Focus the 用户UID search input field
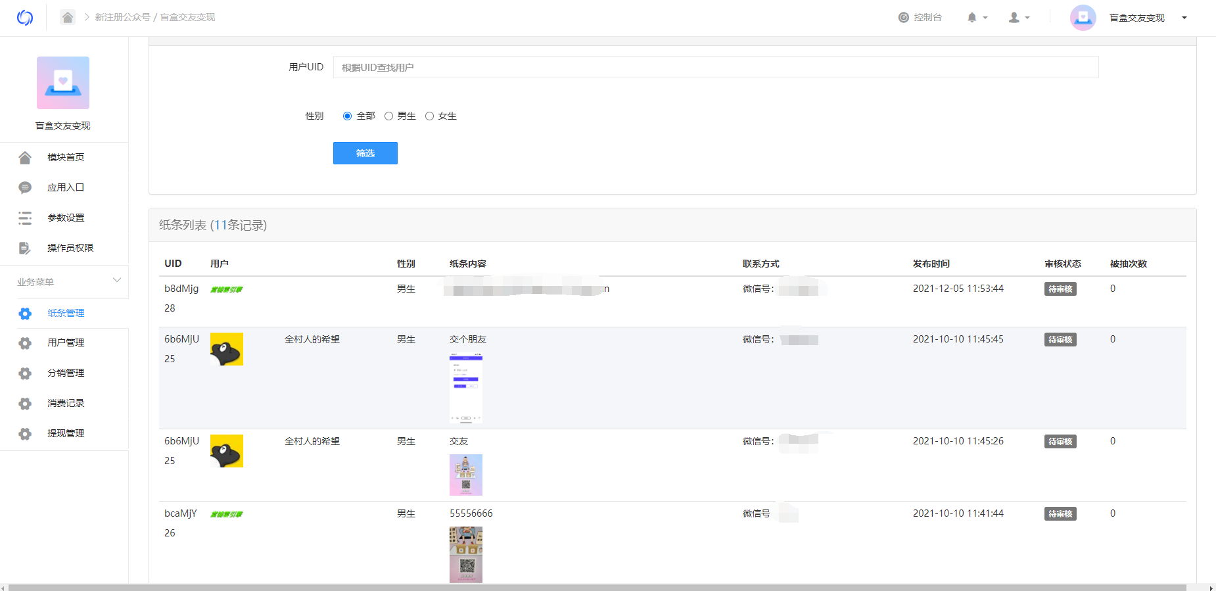Image resolution: width=1216 pixels, height=591 pixels. (x=716, y=67)
